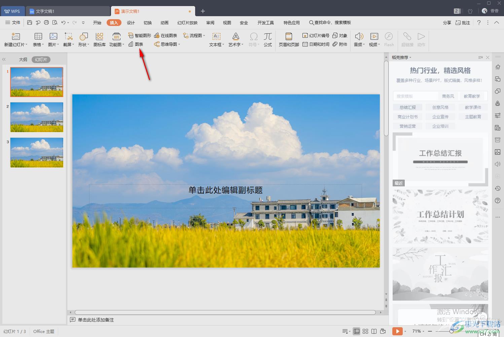The height and width of the screenshot is (337, 504).
Task: Select the 教育教学 search tag
Action: pyautogui.click(x=472, y=96)
